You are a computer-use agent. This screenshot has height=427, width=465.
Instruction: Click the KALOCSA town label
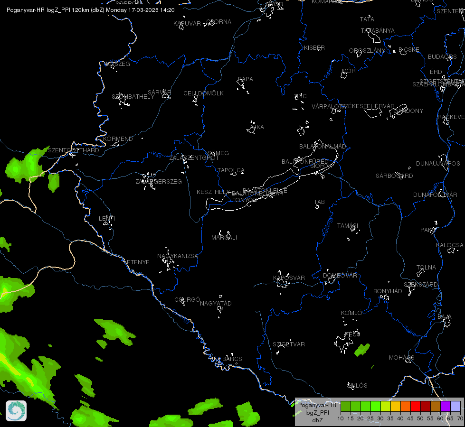tap(450, 245)
